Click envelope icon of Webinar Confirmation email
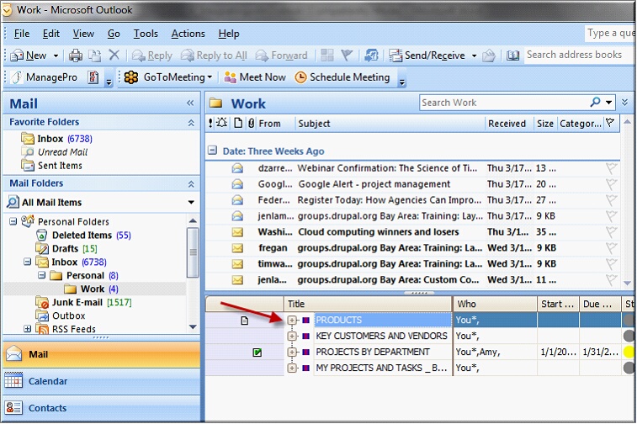Screen dimensions: 637x424 (x=237, y=168)
